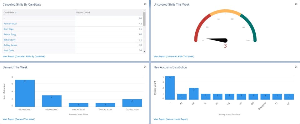Screen dimensions: 300x124
Task: Click record count 40 for Arthur Song
Action: [140, 34]
